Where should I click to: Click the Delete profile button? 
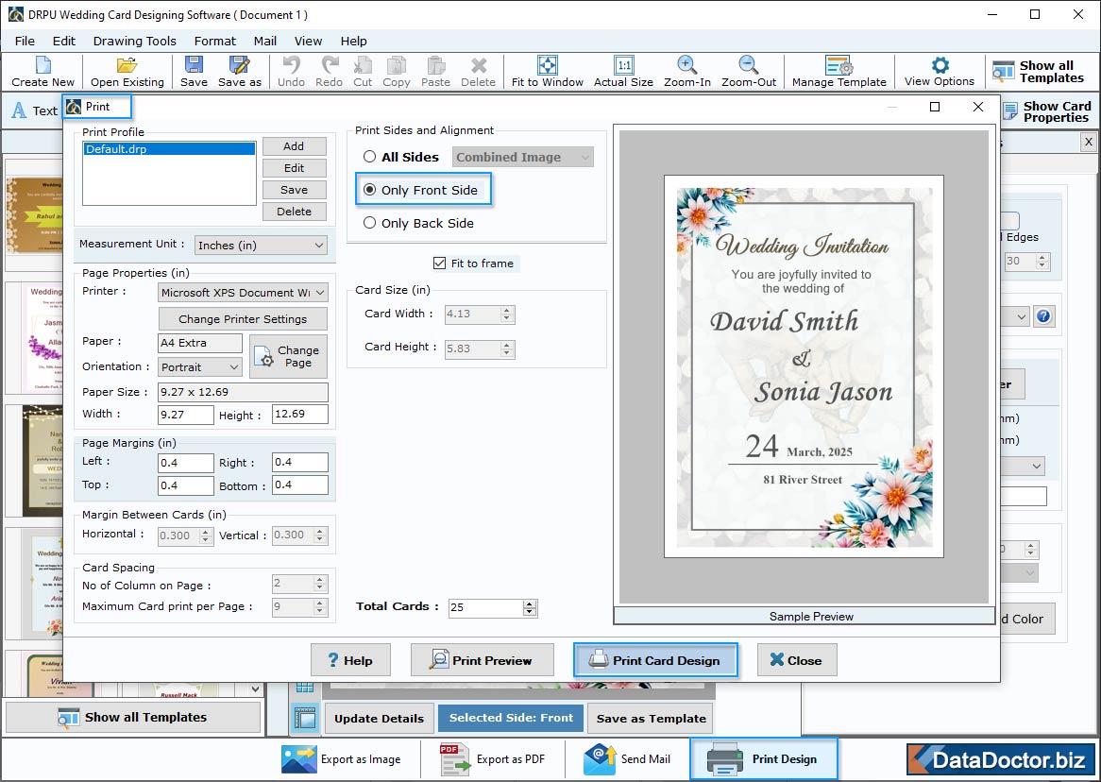click(x=295, y=212)
